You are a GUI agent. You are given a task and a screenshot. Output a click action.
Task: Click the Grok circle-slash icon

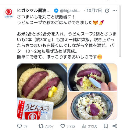click(x=107, y=11)
